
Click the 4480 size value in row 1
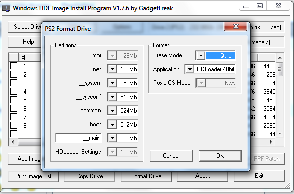click(x=269, y=66)
